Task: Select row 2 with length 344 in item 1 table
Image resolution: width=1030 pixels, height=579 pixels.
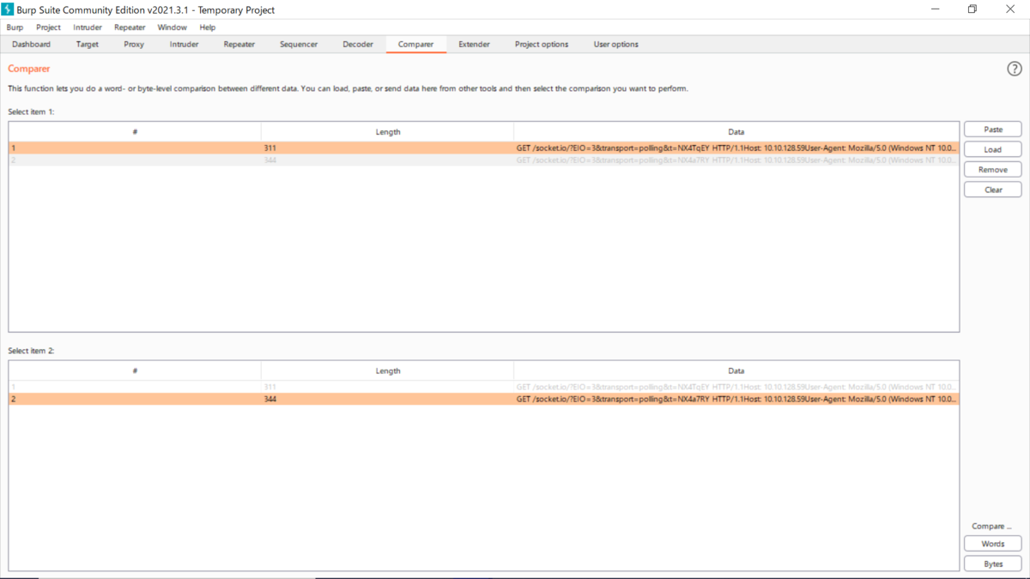Action: click(x=484, y=160)
